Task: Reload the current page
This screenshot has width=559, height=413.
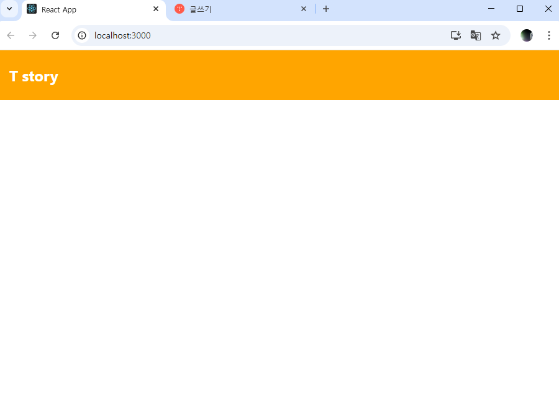Action: (55, 35)
